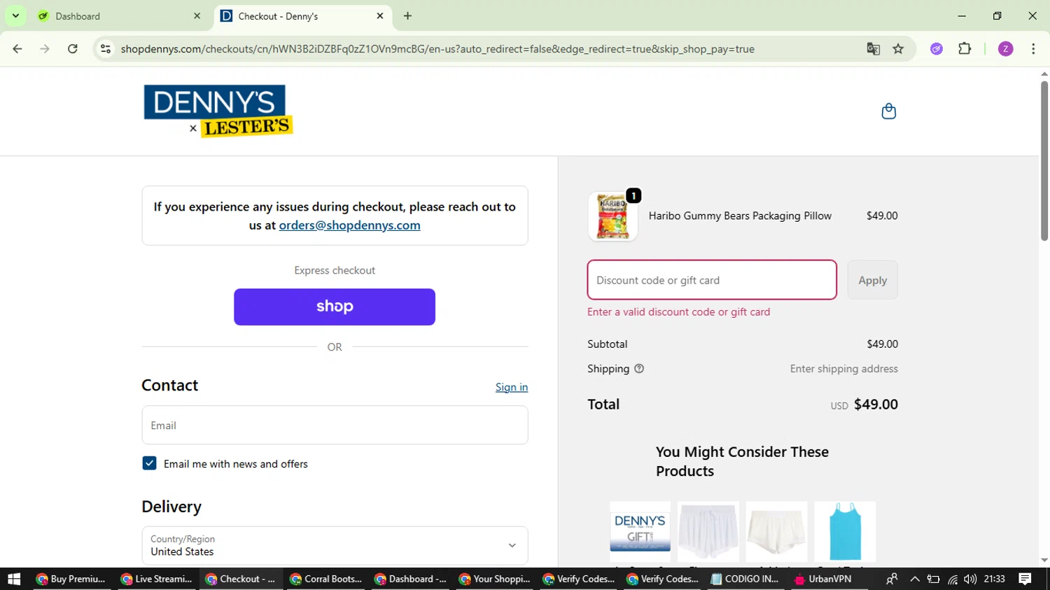Open the Wi-Fi network tray icon
Screen dimensions: 1050x590
pyautogui.click(x=953, y=579)
